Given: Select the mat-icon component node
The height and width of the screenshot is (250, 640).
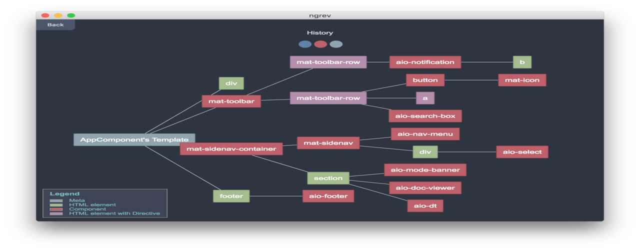Looking at the screenshot, I should (x=522, y=80).
